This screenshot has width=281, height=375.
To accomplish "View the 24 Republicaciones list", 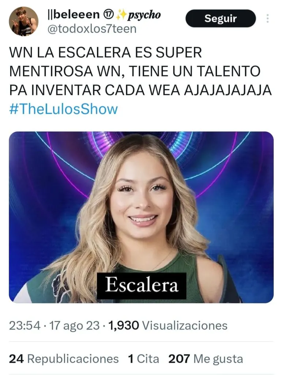I will coord(64,359).
